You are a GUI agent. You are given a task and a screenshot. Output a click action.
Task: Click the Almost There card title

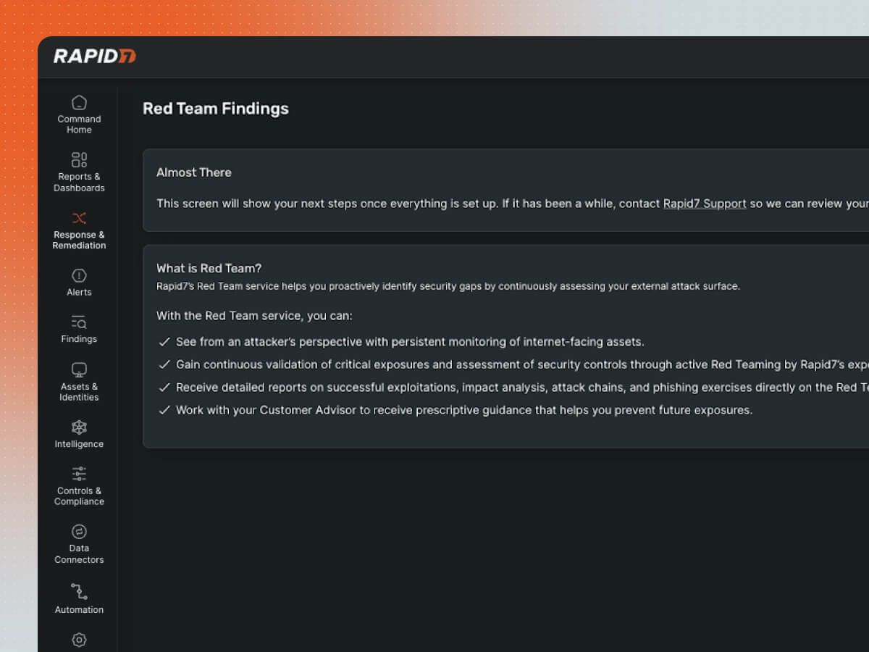[193, 172]
